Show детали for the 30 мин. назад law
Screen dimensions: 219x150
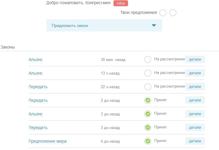point(195,59)
